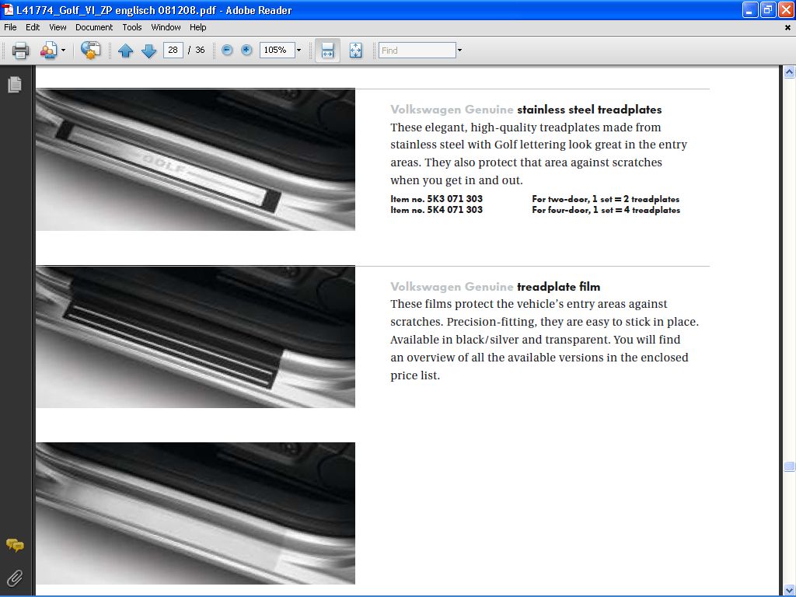The image size is (796, 597).
Task: Open the collaborate icon in toolbar
Action: point(48,51)
